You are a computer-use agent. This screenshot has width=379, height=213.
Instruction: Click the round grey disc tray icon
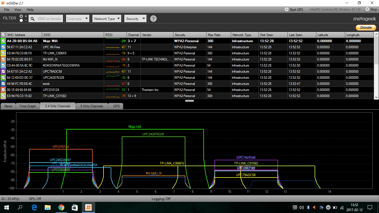coord(328,207)
